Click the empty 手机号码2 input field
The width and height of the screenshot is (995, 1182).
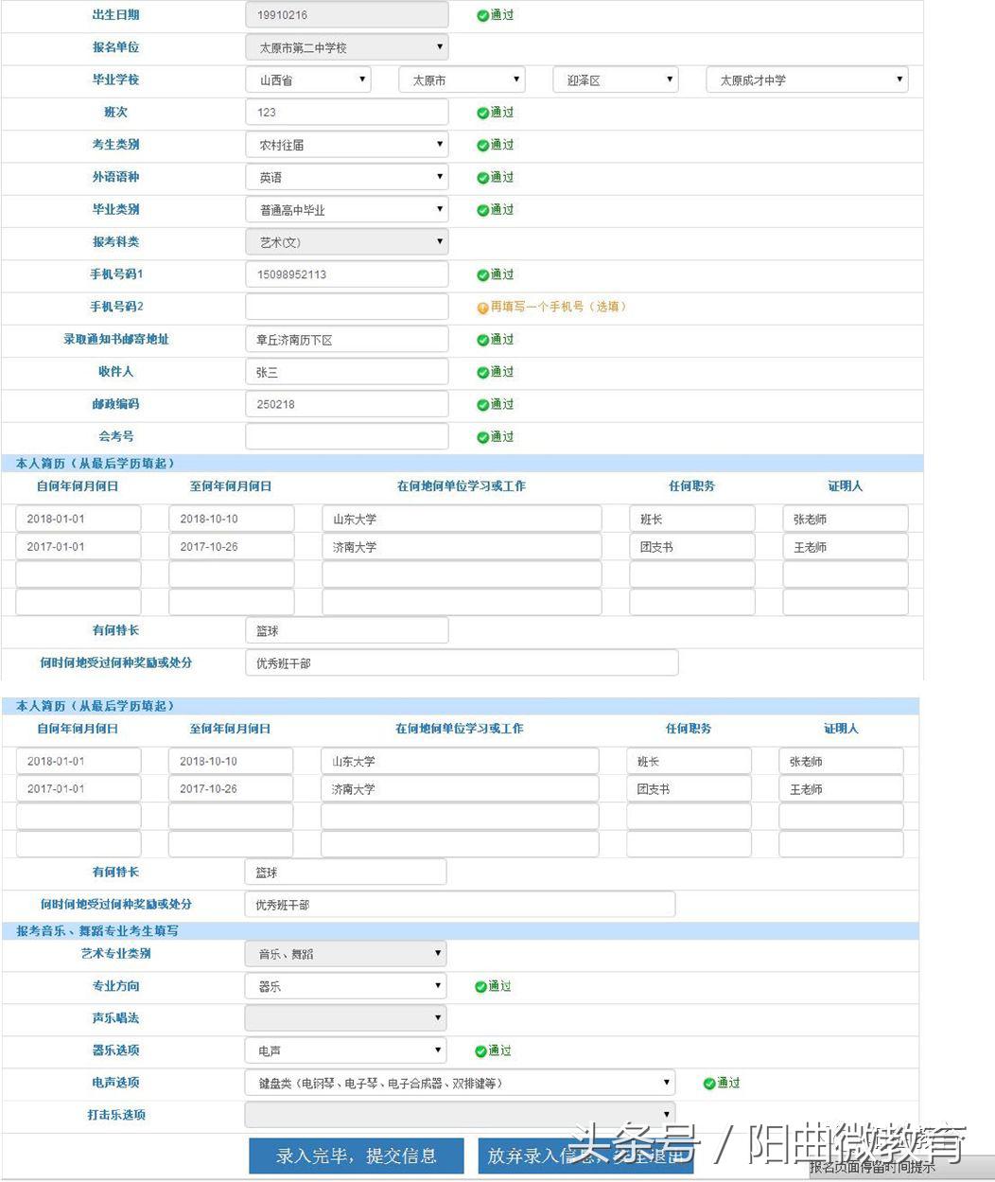click(346, 307)
